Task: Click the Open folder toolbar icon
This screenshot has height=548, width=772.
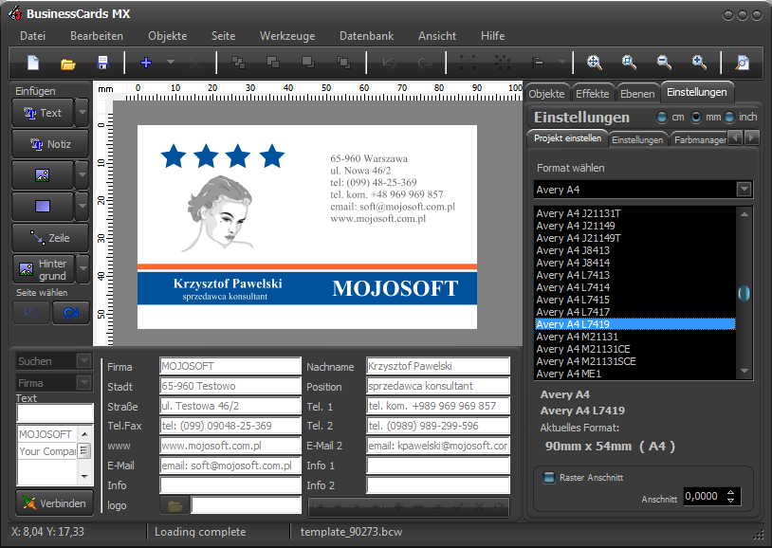Action: (68, 64)
